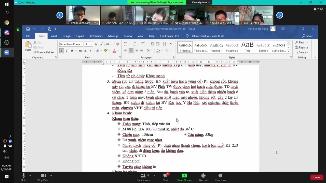The width and height of the screenshot is (326, 183).
Task: Clear all formatting with the eraser icon
Action: 117,44
